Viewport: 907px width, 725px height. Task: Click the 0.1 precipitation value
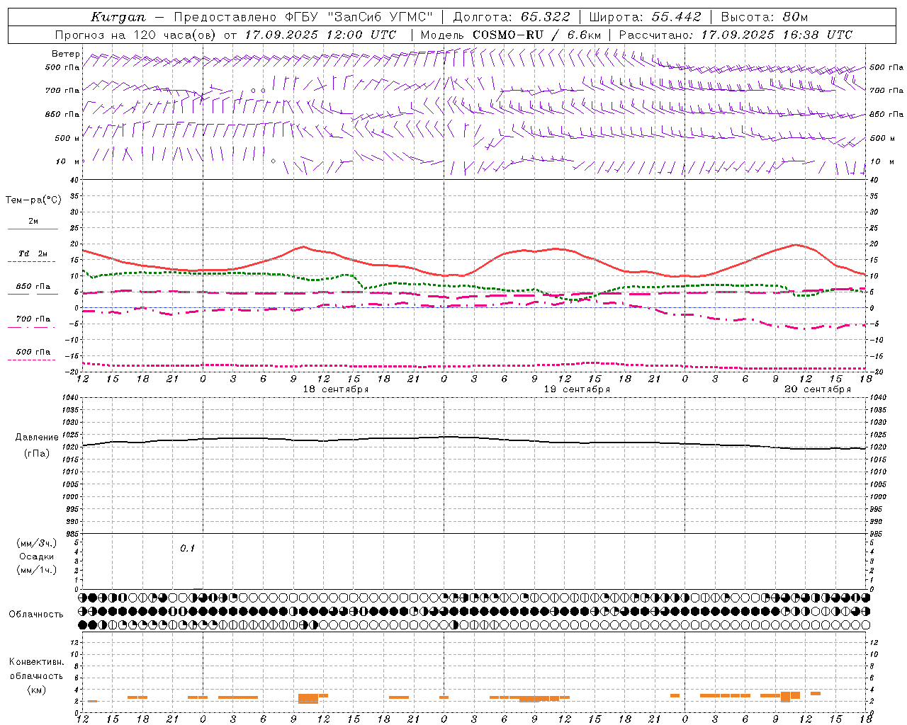pyautogui.click(x=187, y=548)
